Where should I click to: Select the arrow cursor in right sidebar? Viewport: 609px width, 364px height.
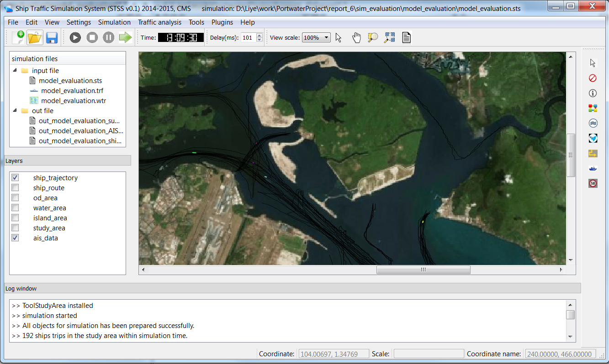click(x=593, y=63)
